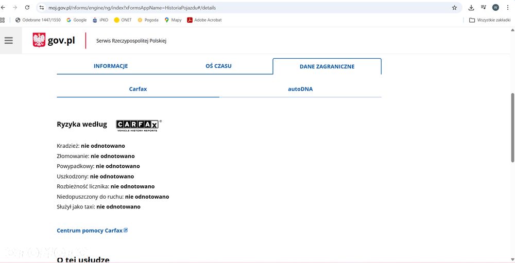Click the Uszkodzony: nie odnotowano line
Viewport: 515px width, 263px height.
click(95, 177)
